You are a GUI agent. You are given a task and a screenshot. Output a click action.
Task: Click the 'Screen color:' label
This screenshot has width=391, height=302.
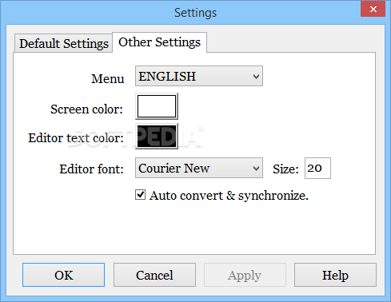click(86, 109)
